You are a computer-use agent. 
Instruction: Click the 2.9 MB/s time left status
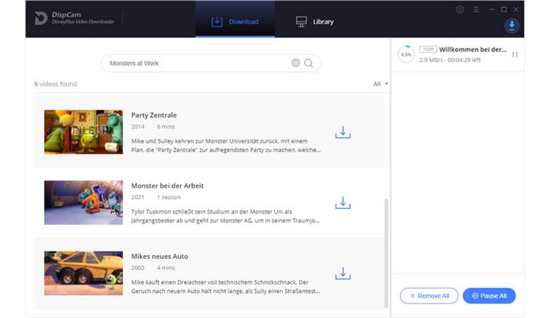450,60
